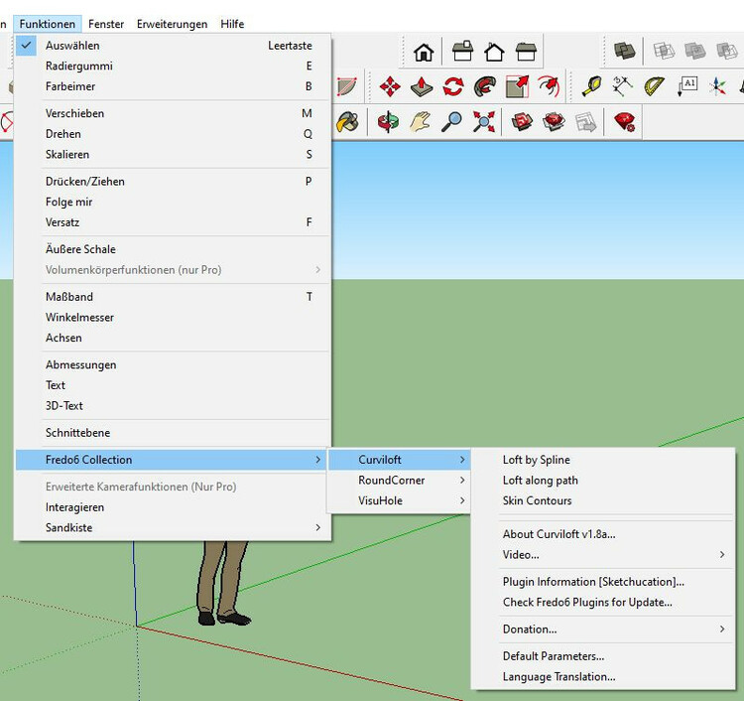744x701 pixels.
Task: Click Check Fredo6 Plugins for Update...
Action: click(587, 603)
